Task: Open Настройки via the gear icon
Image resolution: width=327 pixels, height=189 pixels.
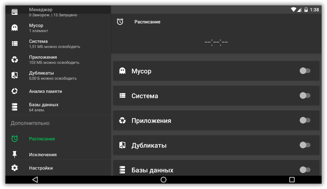Action: (x=15, y=168)
